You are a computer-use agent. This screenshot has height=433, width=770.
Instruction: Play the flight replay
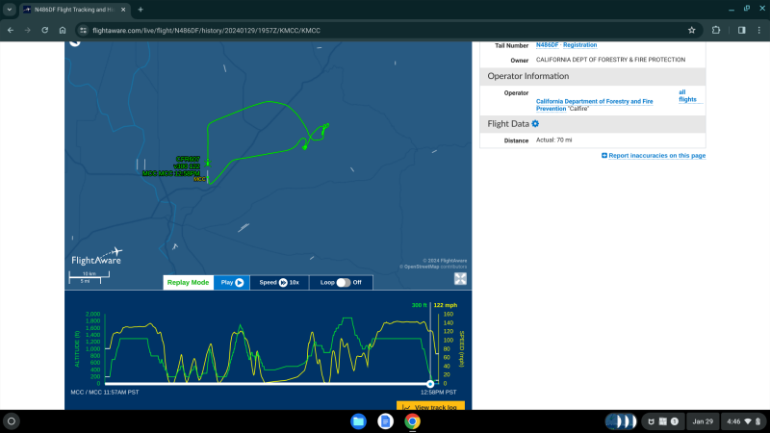click(232, 282)
